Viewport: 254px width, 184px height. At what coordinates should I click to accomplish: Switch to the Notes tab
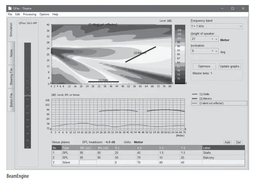pyautogui.click(x=11, y=53)
